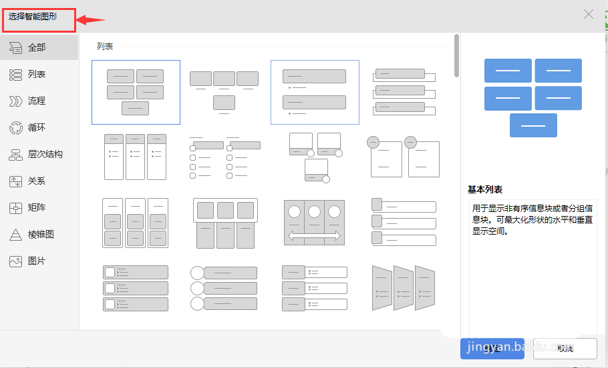Screen dimensions: 608x368
Task: Click the 矩阵 category label
Action: tap(37, 208)
